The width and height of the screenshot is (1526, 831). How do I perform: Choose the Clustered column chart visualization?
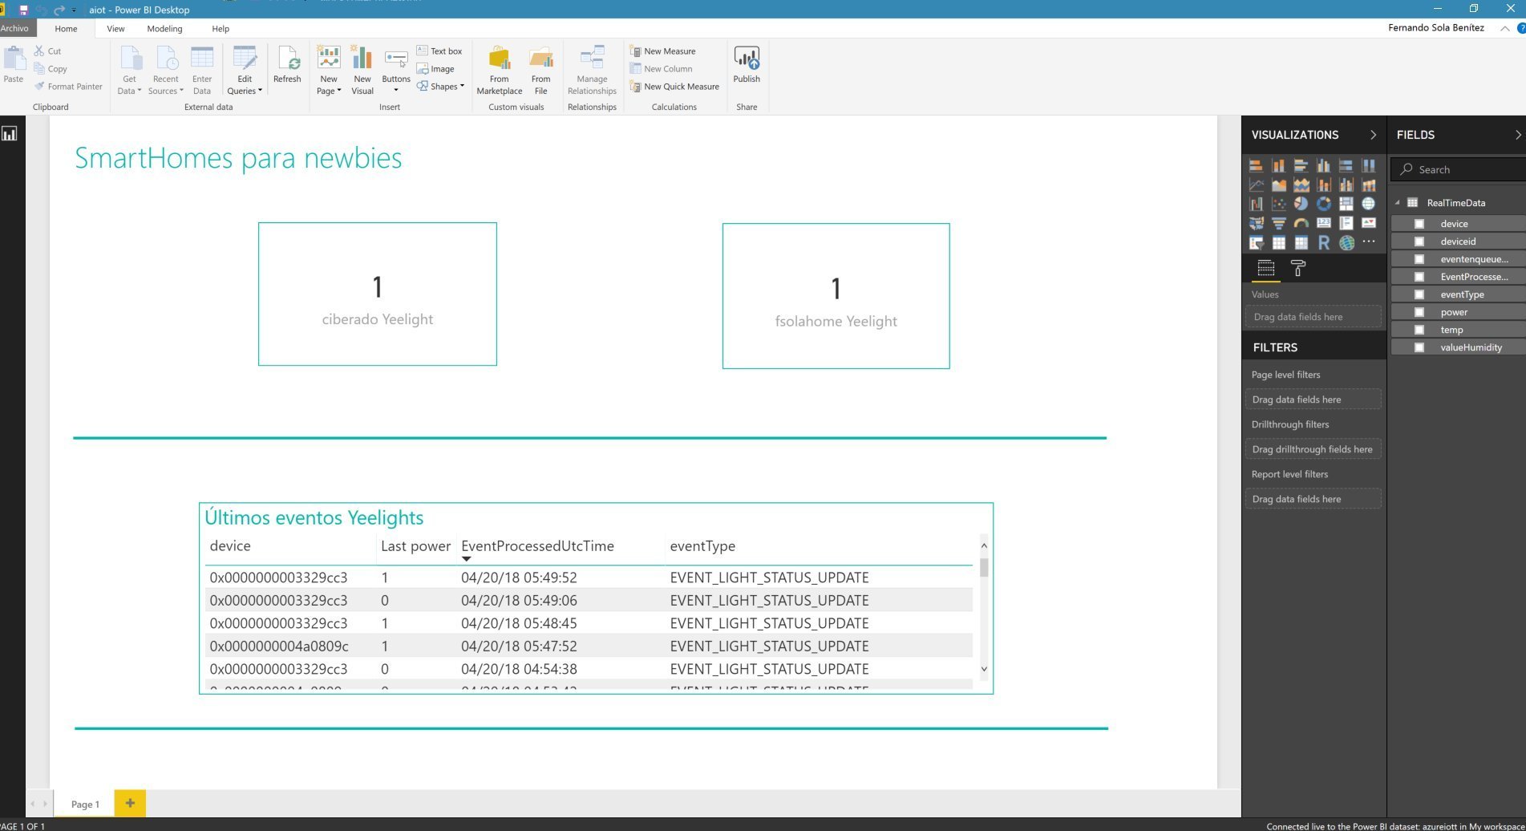tap(1323, 166)
